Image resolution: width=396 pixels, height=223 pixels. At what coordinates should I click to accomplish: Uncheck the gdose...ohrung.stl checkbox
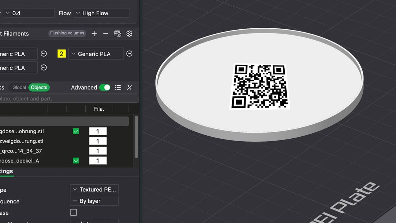point(76,131)
